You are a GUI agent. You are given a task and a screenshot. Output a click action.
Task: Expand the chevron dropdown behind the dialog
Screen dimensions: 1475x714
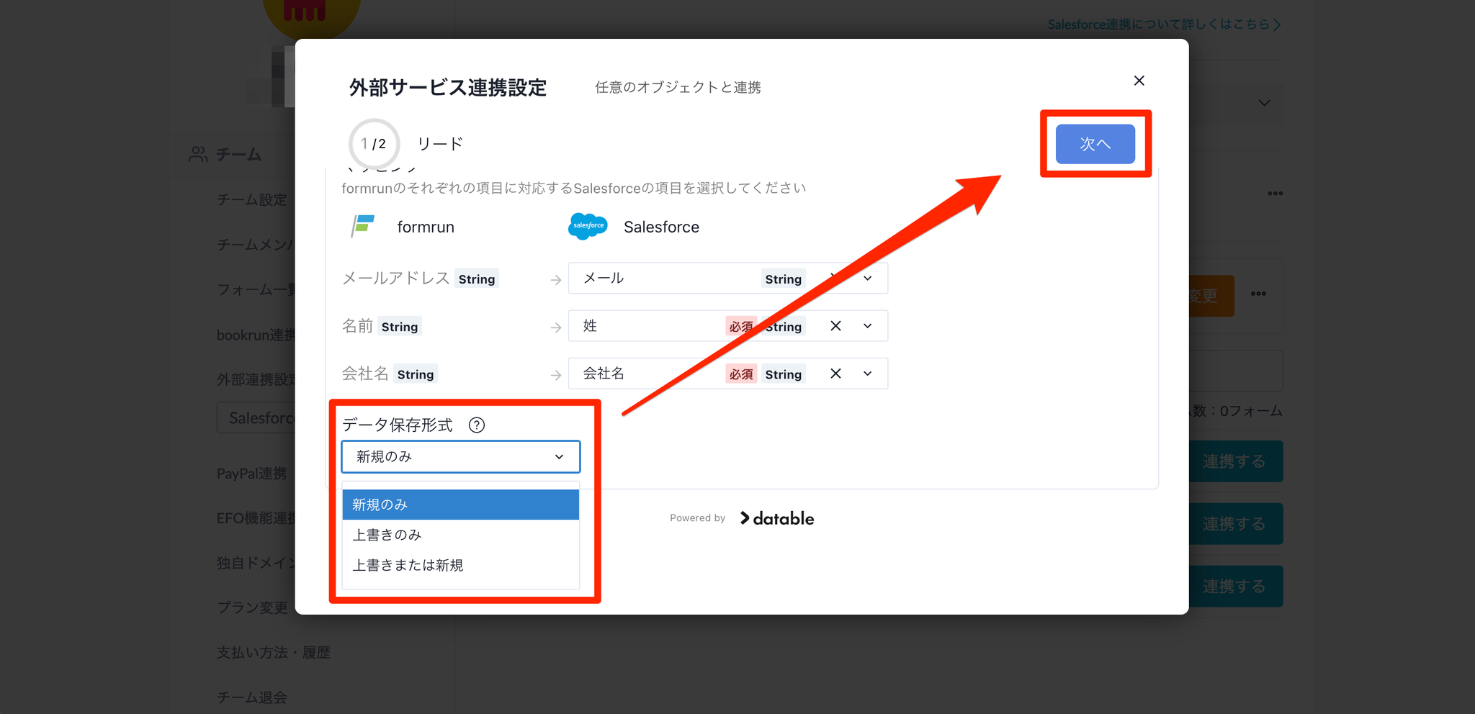[x=1264, y=103]
